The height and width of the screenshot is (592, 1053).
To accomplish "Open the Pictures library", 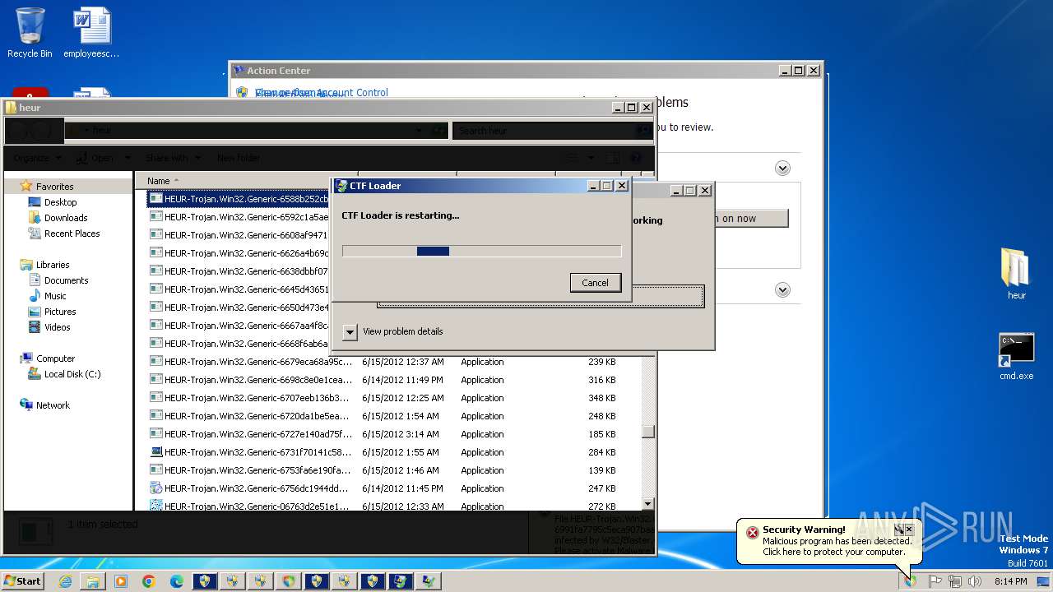I will click(60, 312).
